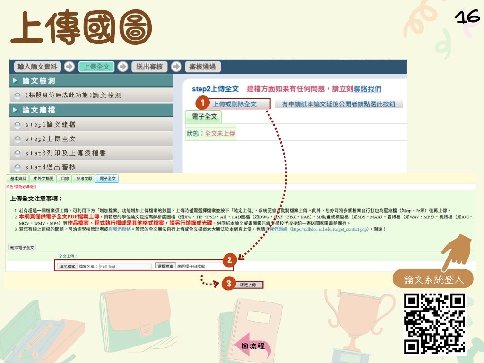The width and height of the screenshot is (484, 363).
Task: Click the circle icon beside step1論文建檔
Action: point(17,125)
